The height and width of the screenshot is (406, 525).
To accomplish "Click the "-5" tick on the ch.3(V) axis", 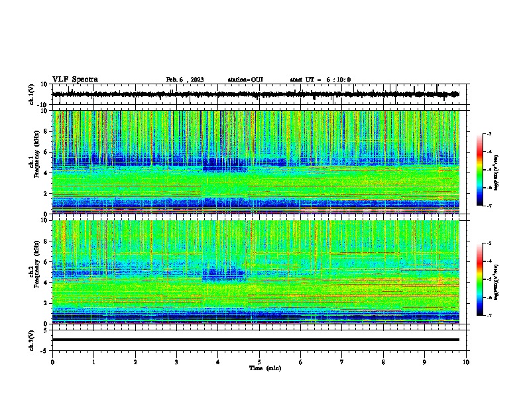I will coord(45,351).
